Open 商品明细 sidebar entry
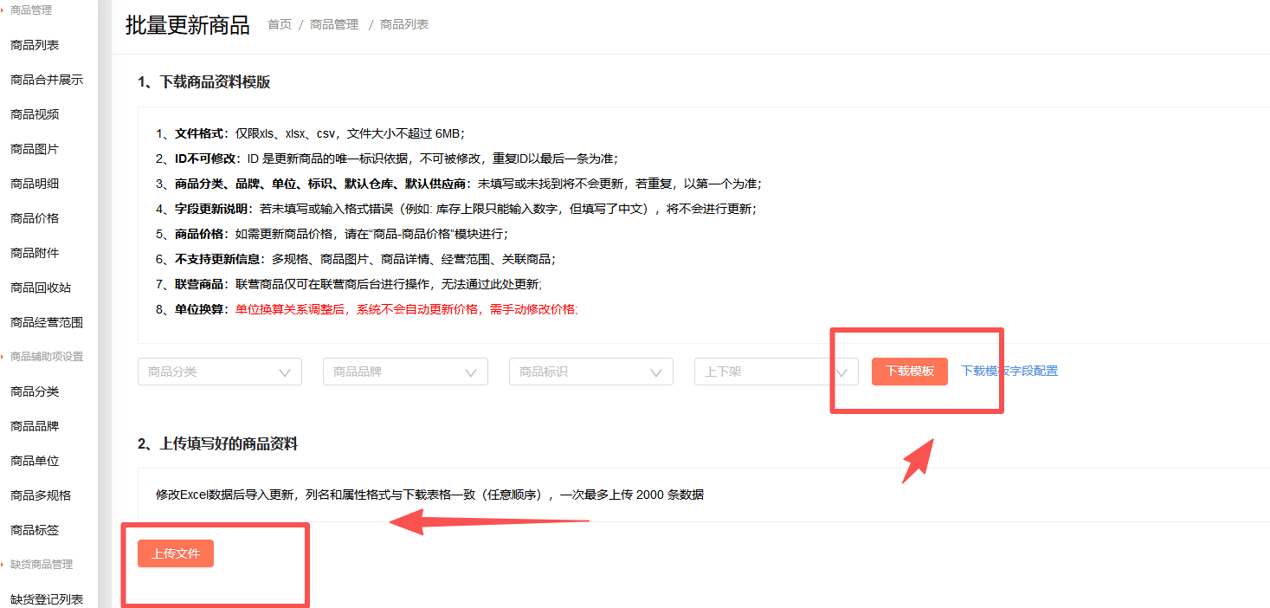The width and height of the screenshot is (1270, 608). click(35, 184)
